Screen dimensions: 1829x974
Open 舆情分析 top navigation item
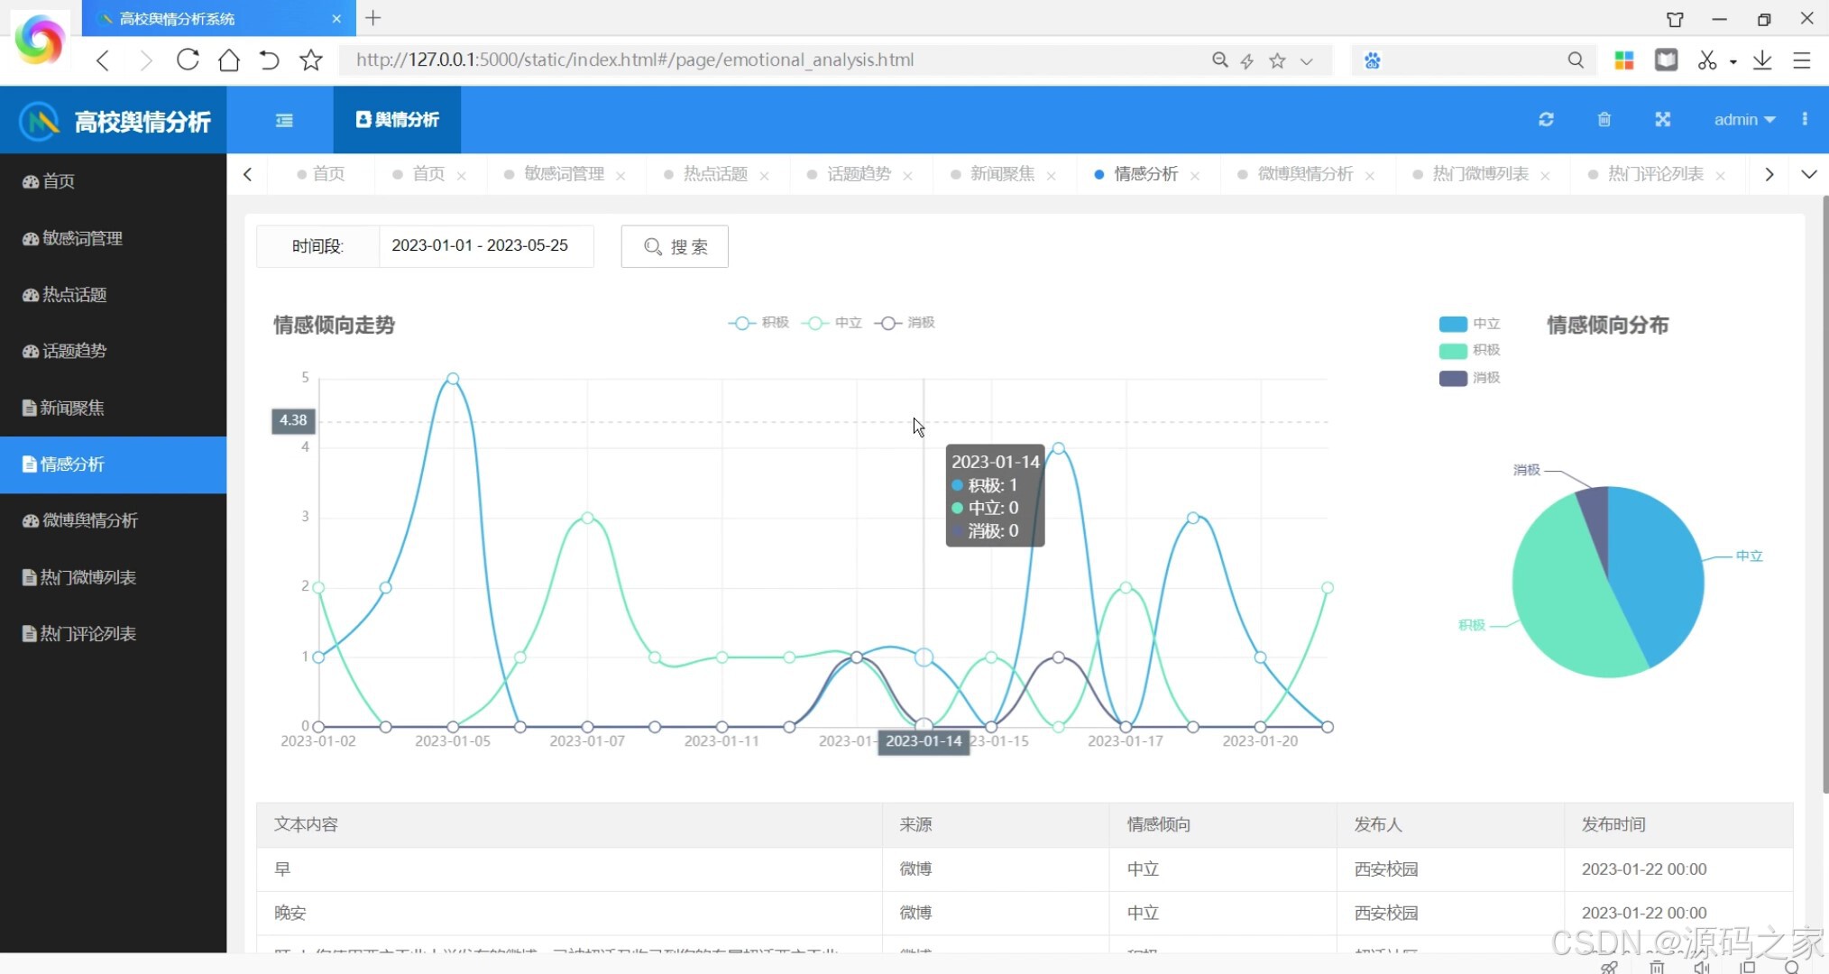click(397, 119)
